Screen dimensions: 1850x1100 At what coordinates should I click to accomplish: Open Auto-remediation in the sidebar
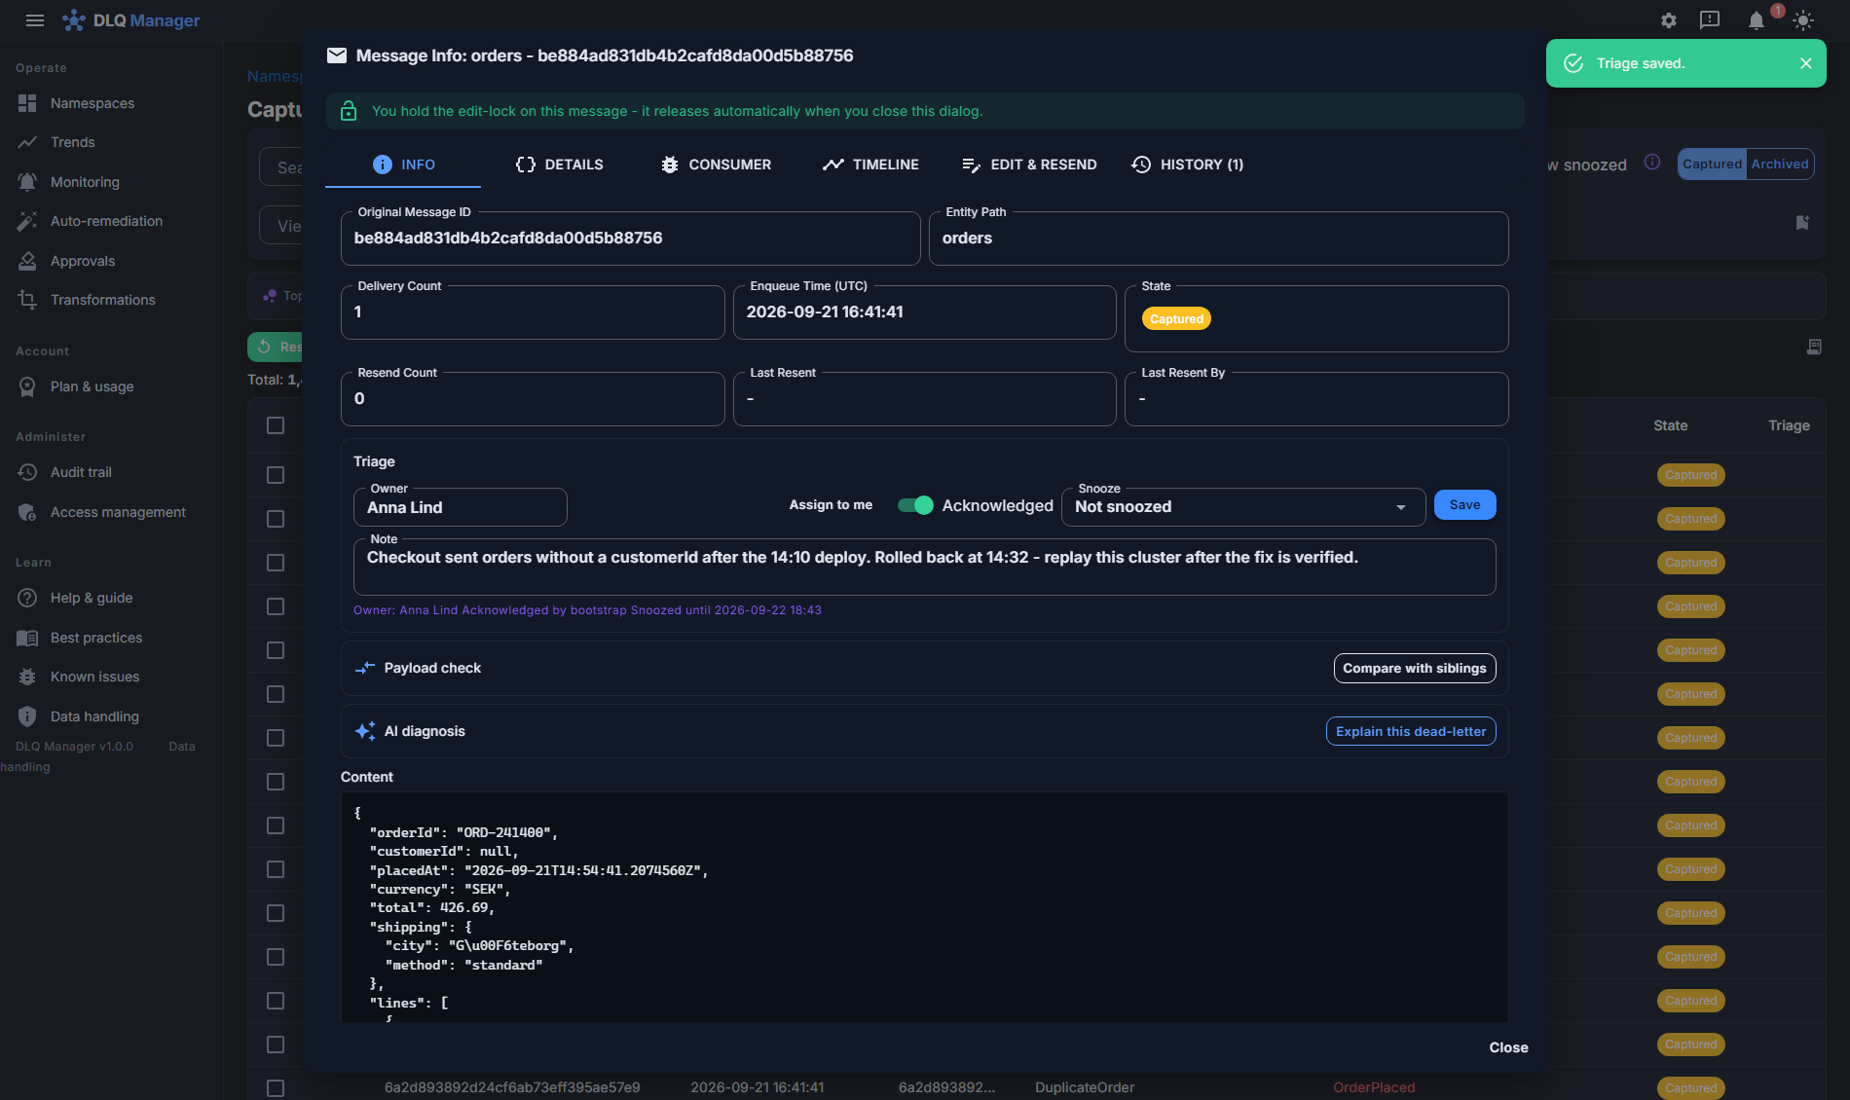(106, 221)
